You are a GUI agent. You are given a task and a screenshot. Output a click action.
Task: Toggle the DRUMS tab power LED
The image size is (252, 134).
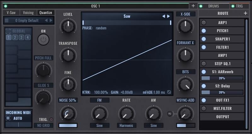(201, 6)
